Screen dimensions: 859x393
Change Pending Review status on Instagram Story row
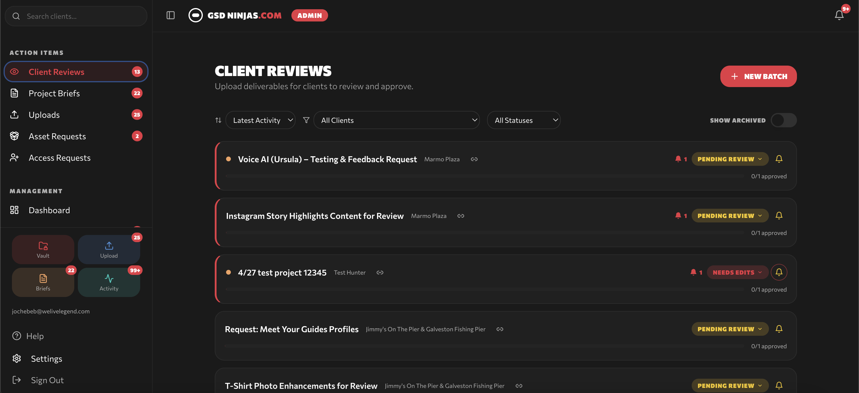730,216
